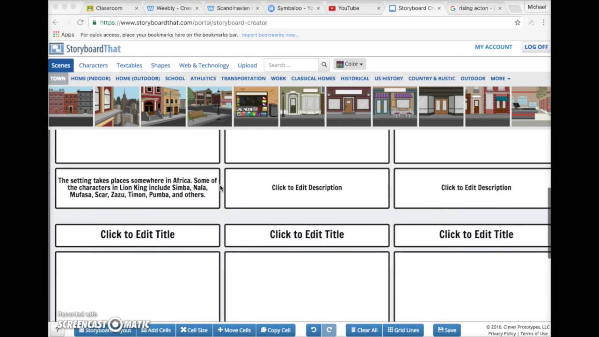This screenshot has width=599, height=337.
Task: Edit the middle cell description
Action: pos(307,188)
